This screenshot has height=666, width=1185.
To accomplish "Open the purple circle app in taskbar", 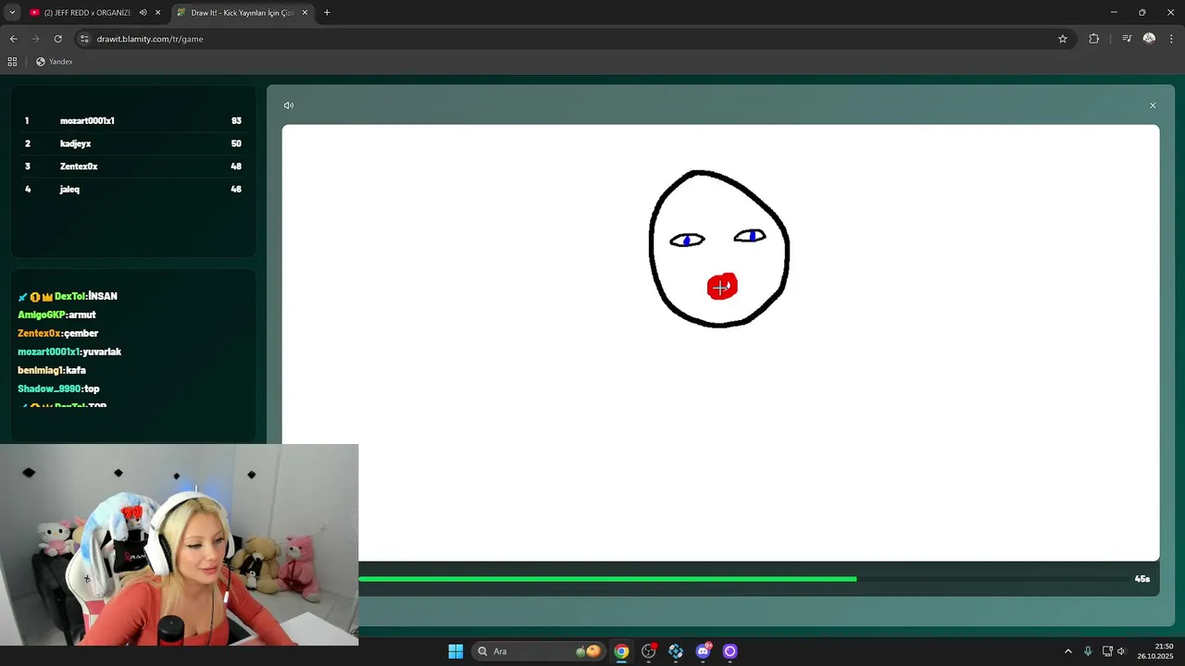I will click(730, 651).
